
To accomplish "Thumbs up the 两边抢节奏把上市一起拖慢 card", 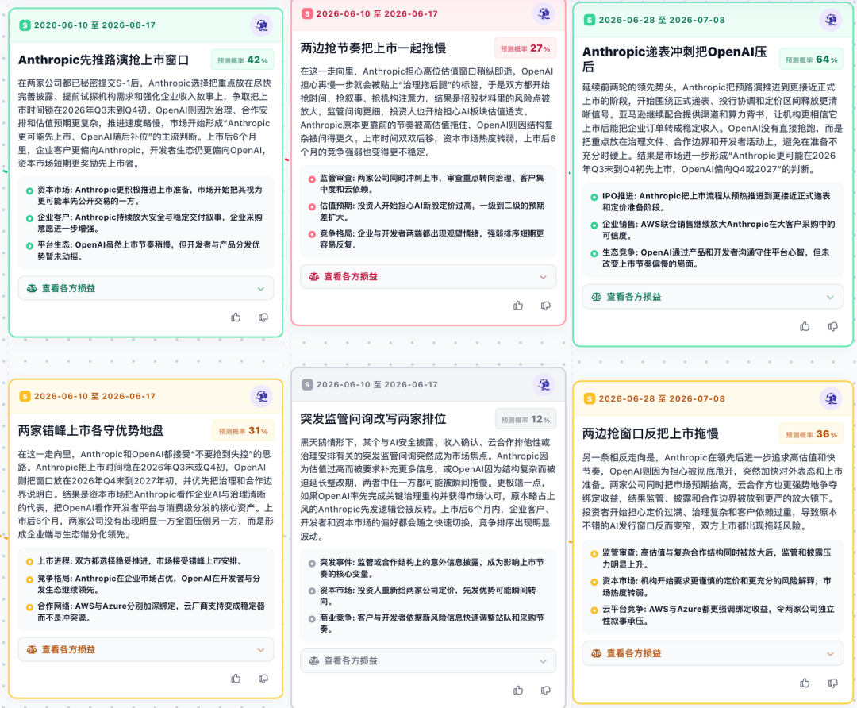I will pos(518,306).
